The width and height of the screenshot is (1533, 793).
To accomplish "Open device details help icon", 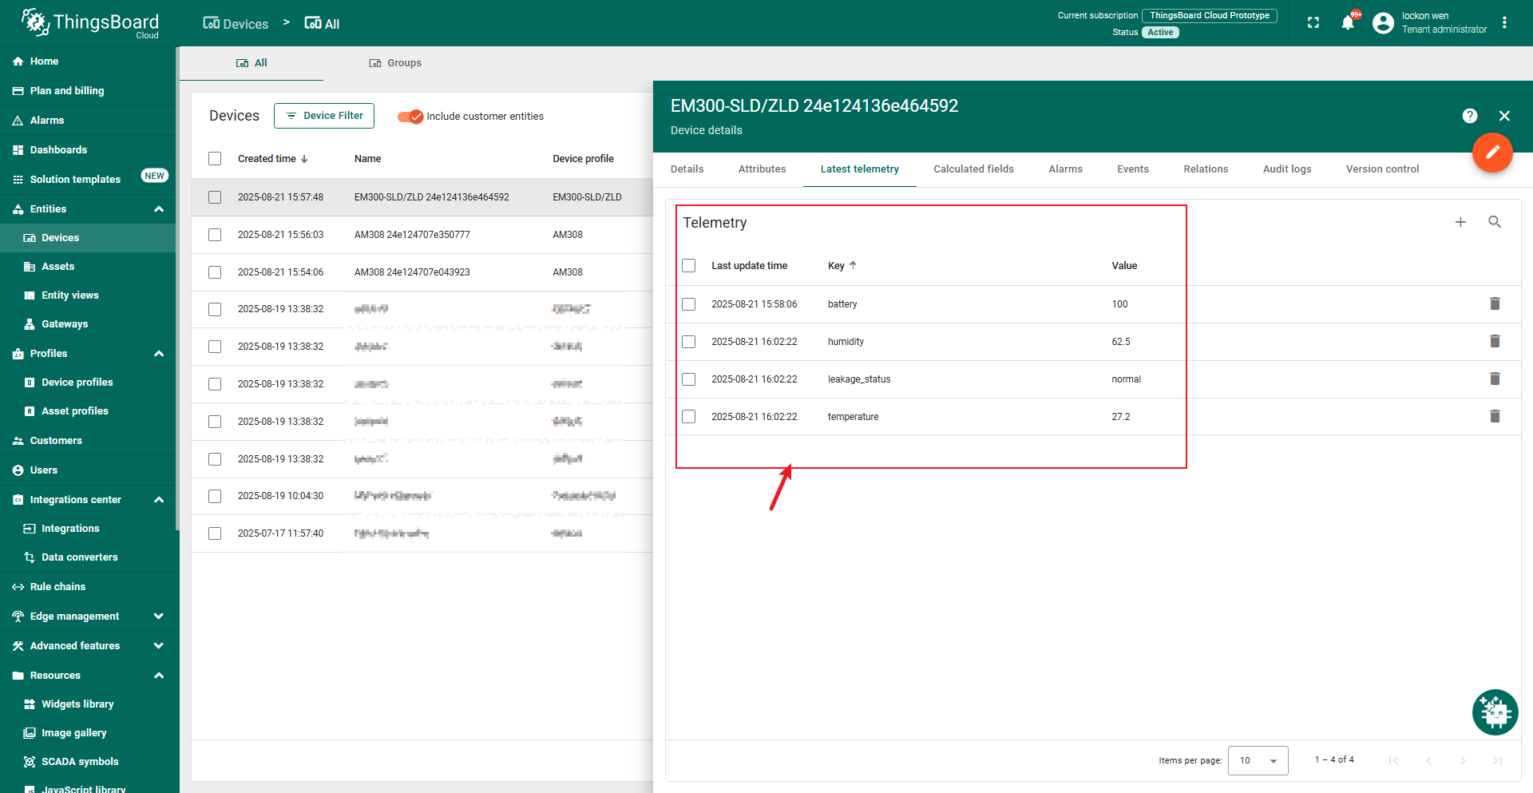I will (x=1470, y=116).
